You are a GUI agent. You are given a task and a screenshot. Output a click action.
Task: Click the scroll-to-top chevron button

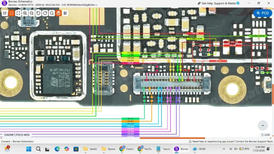[x=263, y=125]
